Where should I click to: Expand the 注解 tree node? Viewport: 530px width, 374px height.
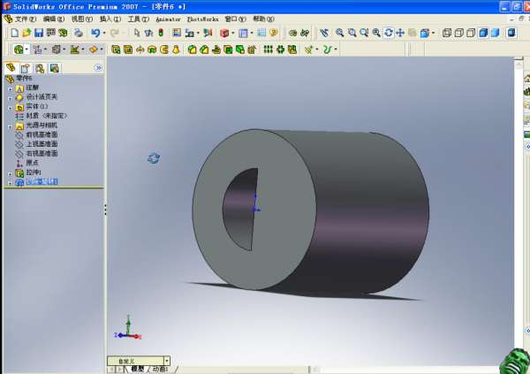[10, 88]
